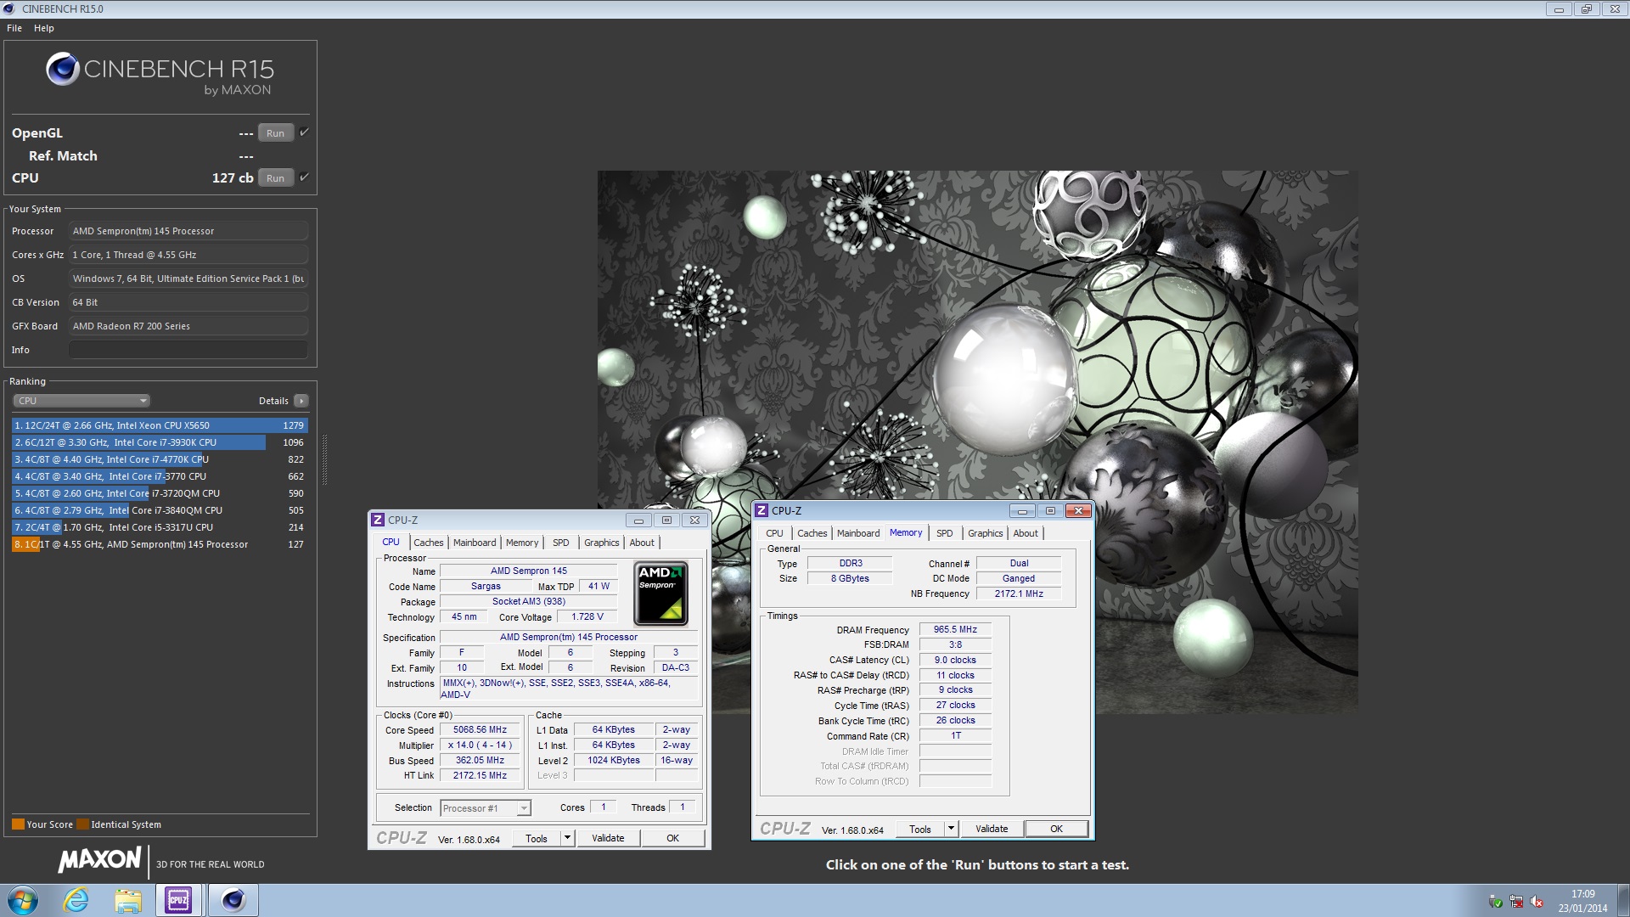Click Validate in Memory CPU-Z window
Image resolution: width=1630 pixels, height=917 pixels.
[992, 829]
